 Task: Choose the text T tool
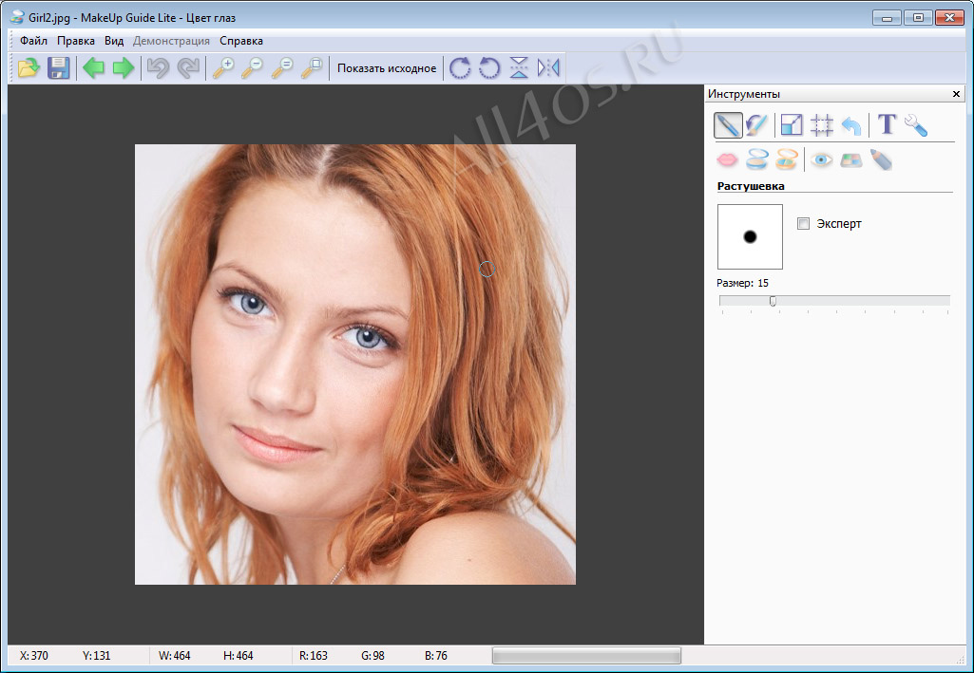887,124
